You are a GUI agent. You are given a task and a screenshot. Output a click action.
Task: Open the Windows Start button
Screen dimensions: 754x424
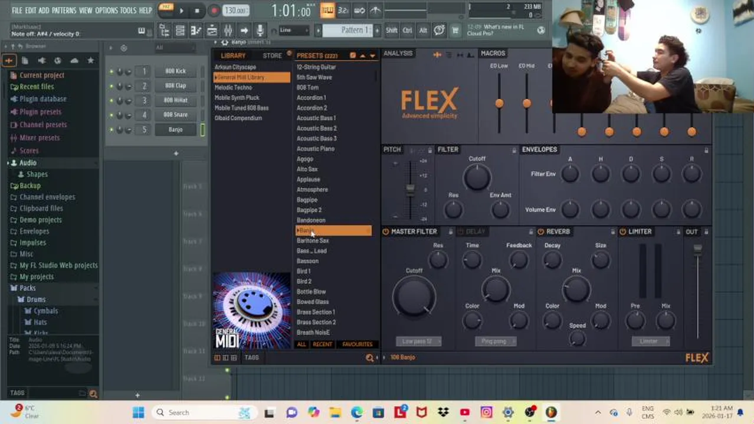coord(139,412)
